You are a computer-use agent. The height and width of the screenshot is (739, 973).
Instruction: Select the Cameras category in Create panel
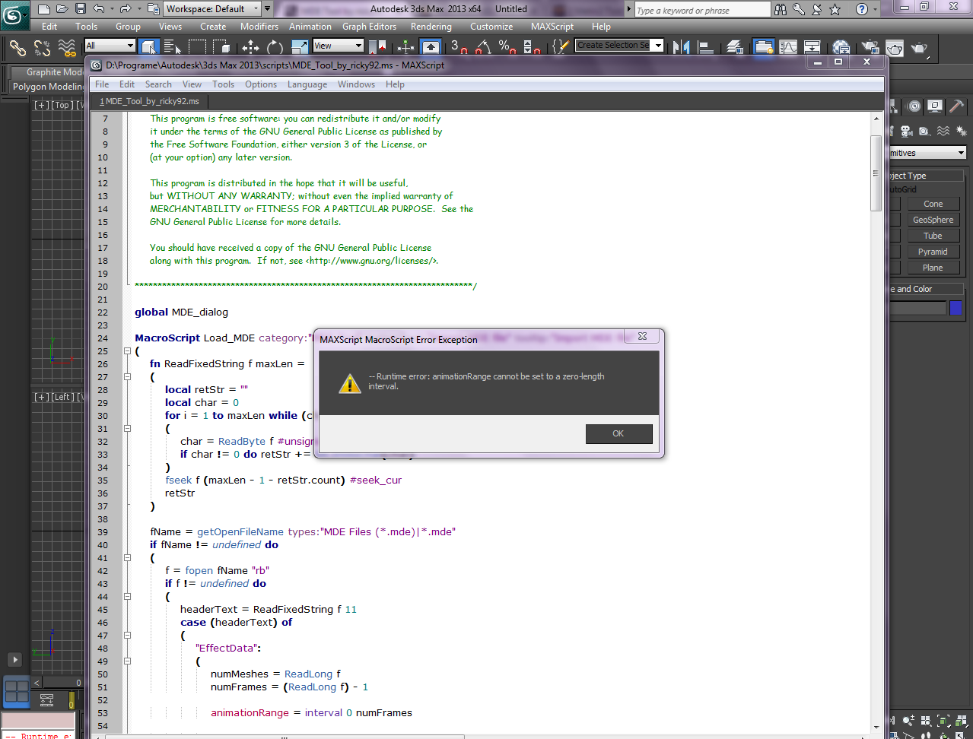click(907, 132)
